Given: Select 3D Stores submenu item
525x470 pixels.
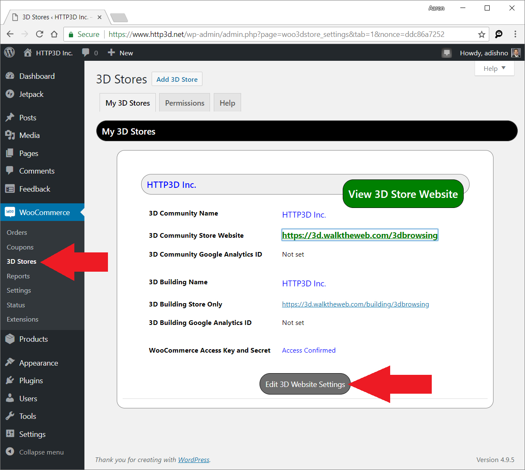Looking at the screenshot, I should point(21,261).
